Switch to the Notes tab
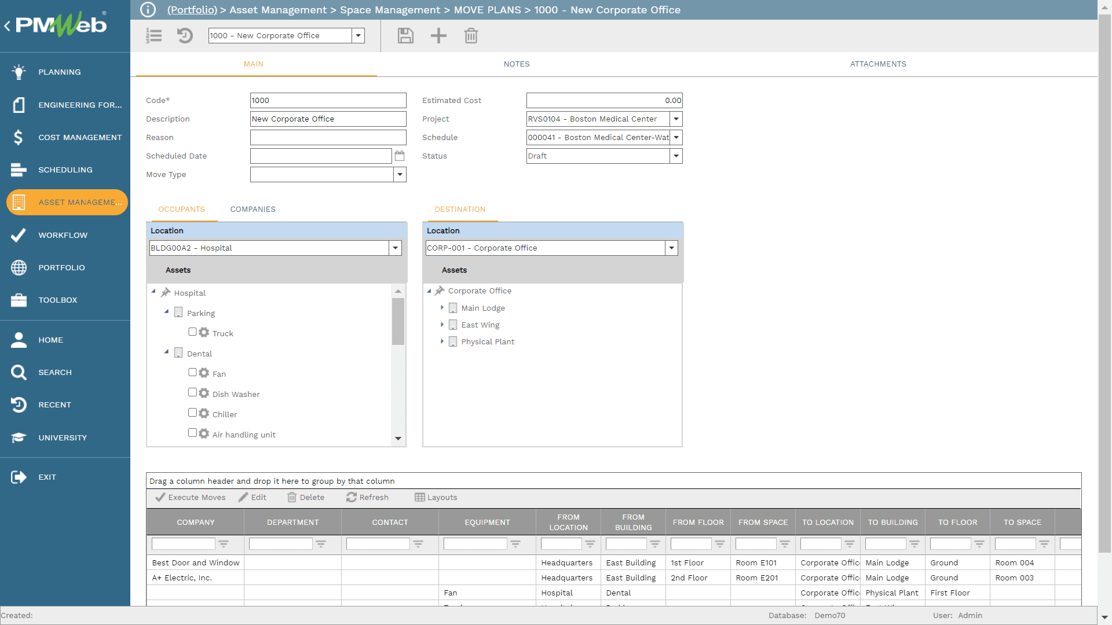The width and height of the screenshot is (1112, 625). [516, 64]
